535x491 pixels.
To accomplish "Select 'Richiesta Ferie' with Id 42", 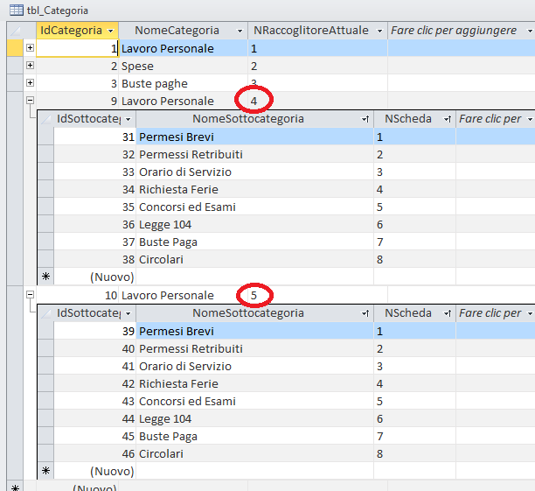I will pos(255,383).
